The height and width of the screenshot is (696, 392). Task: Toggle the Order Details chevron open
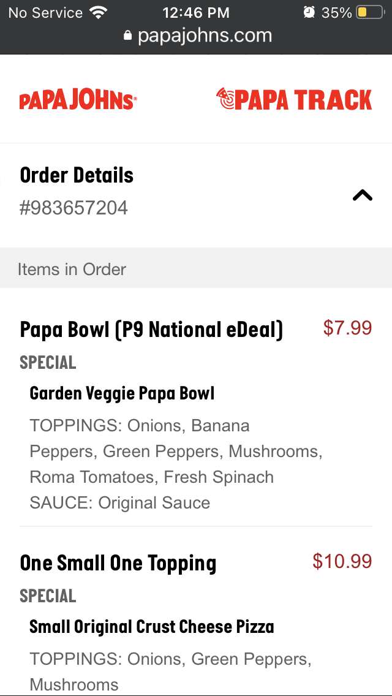tap(362, 195)
